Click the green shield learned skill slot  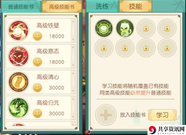point(104,28)
